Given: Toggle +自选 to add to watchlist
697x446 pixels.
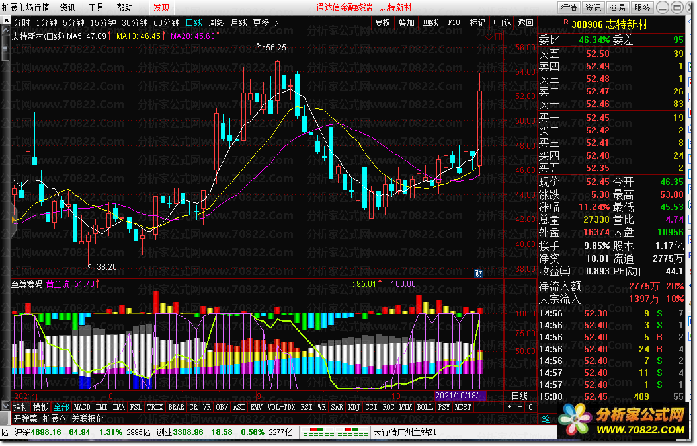Looking at the screenshot, I should pos(502,22).
